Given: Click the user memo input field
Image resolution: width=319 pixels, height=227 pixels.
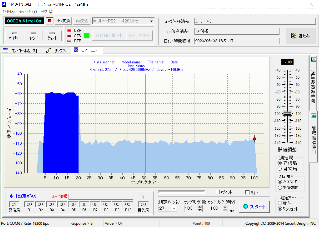Looking at the screenshot, I should click(255, 21).
